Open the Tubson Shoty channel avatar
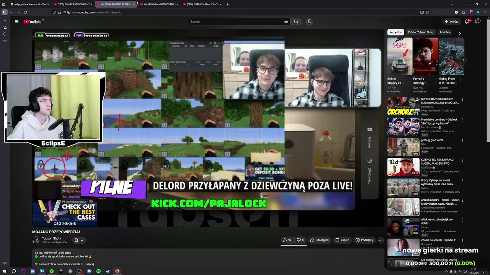Image resolution: width=490 pixels, height=275 pixels. point(36,240)
